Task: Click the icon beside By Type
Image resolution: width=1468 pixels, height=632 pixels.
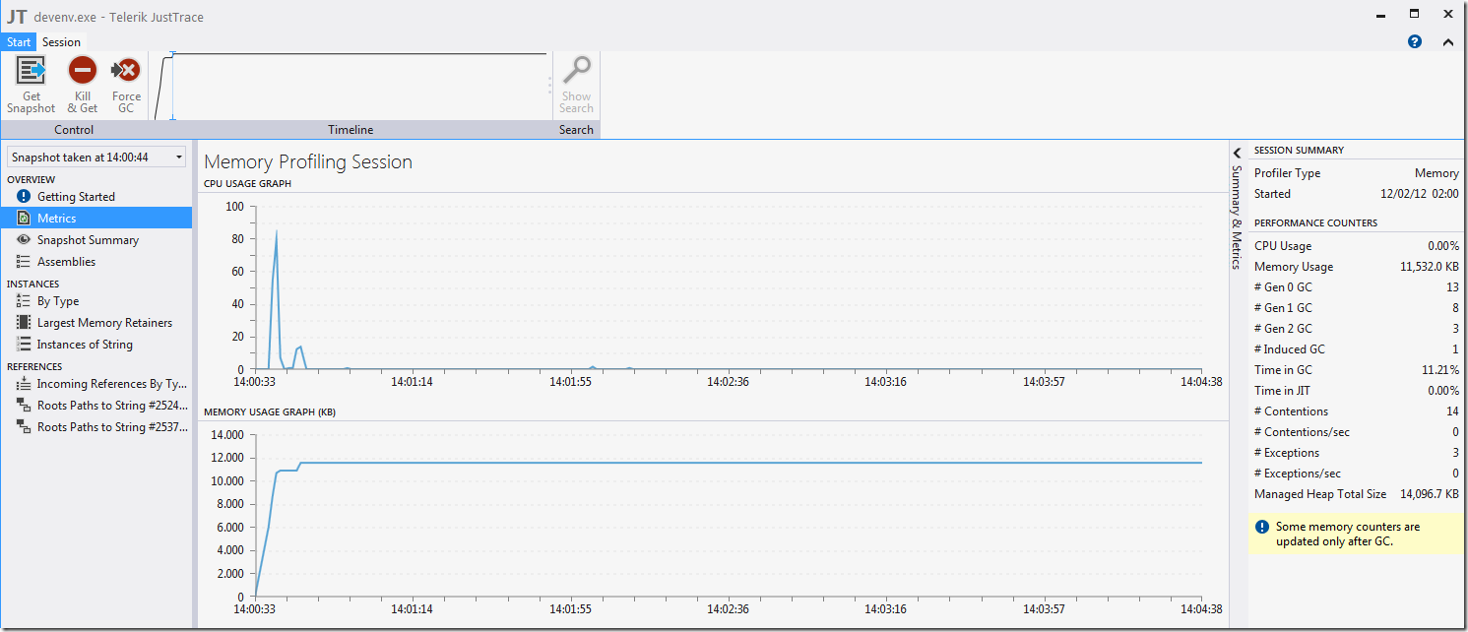Action: click(x=24, y=301)
